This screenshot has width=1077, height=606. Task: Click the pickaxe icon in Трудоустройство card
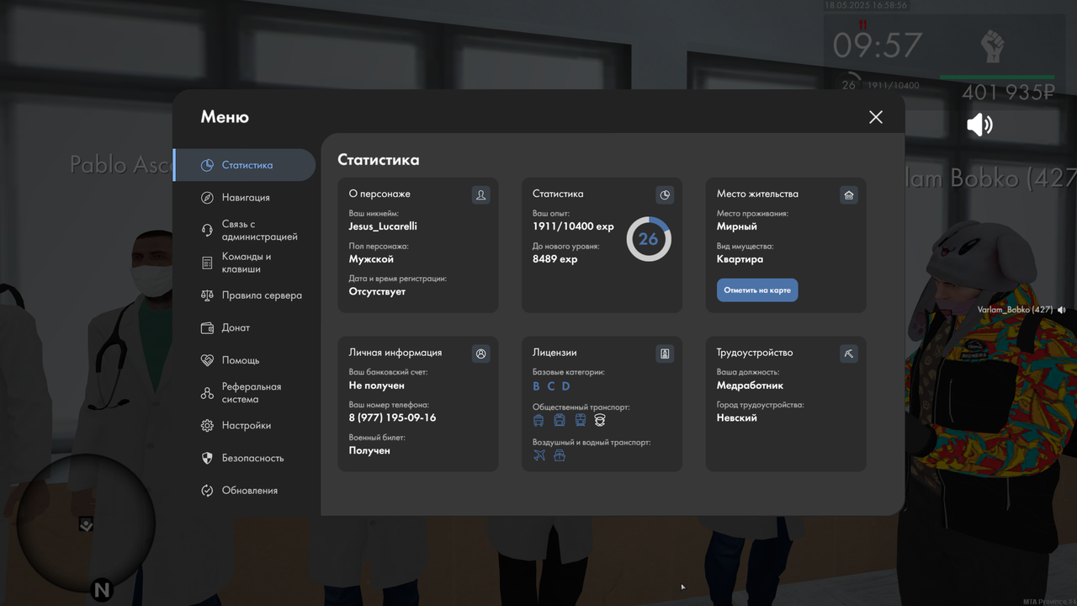pos(848,353)
